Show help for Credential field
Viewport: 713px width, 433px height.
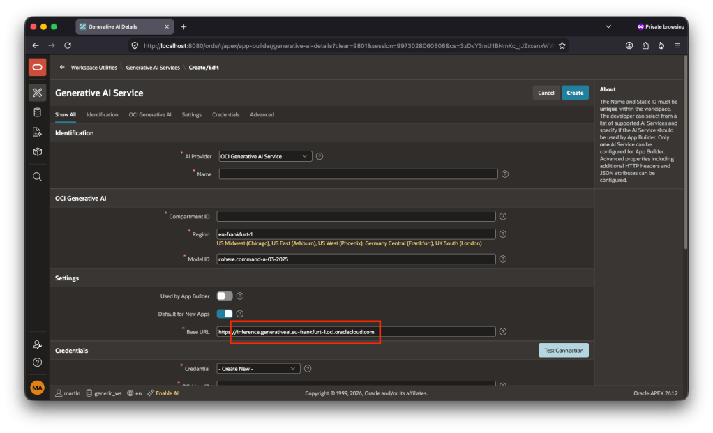(x=308, y=368)
